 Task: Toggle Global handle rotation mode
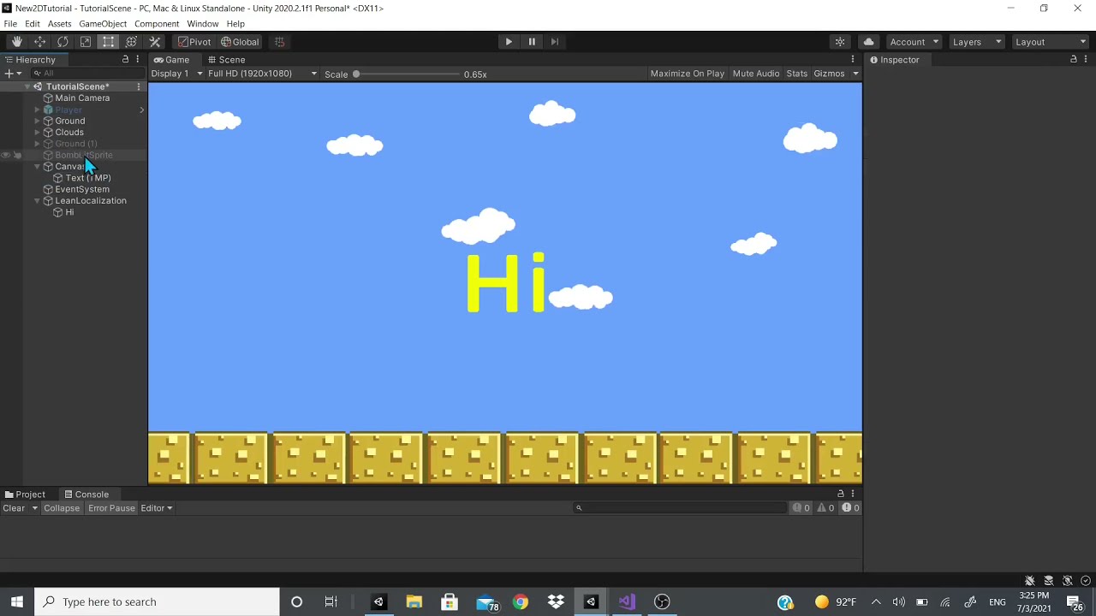click(x=240, y=42)
